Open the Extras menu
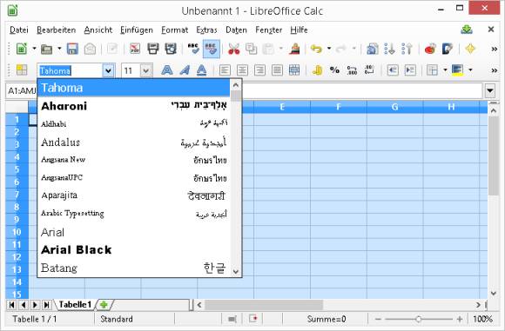Image resolution: width=505 pixels, height=331 pixels. click(206, 30)
